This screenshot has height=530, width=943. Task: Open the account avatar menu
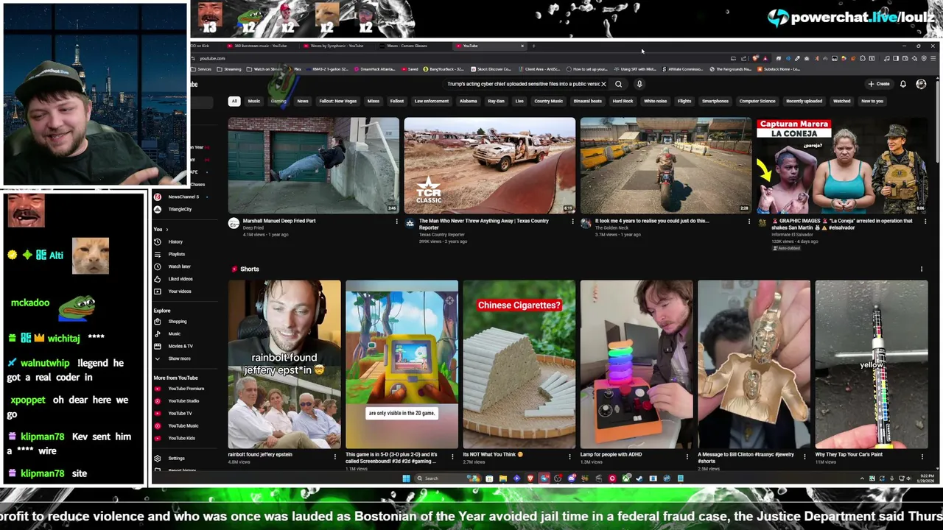click(921, 84)
